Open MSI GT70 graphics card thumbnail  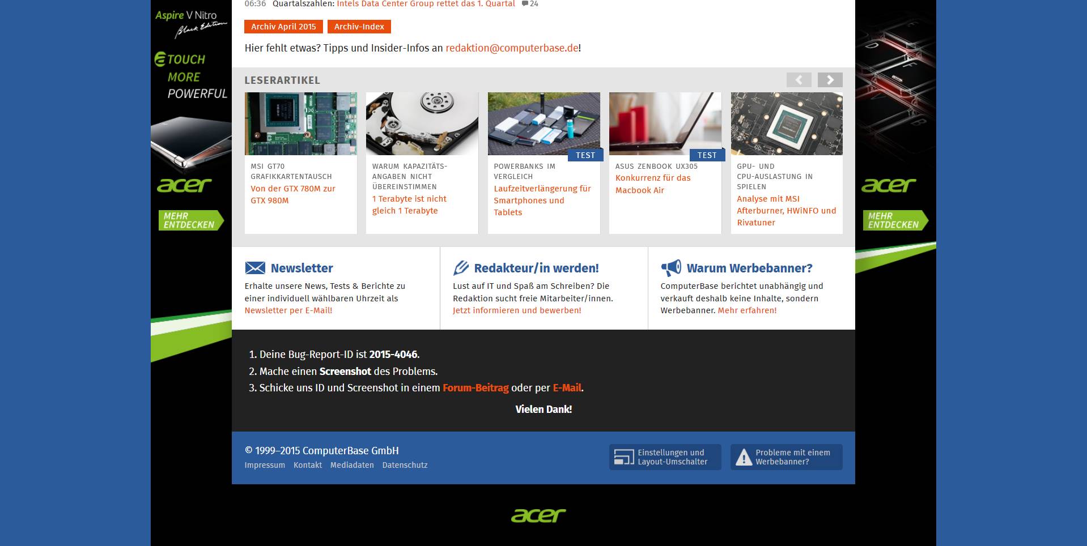pyautogui.click(x=301, y=123)
